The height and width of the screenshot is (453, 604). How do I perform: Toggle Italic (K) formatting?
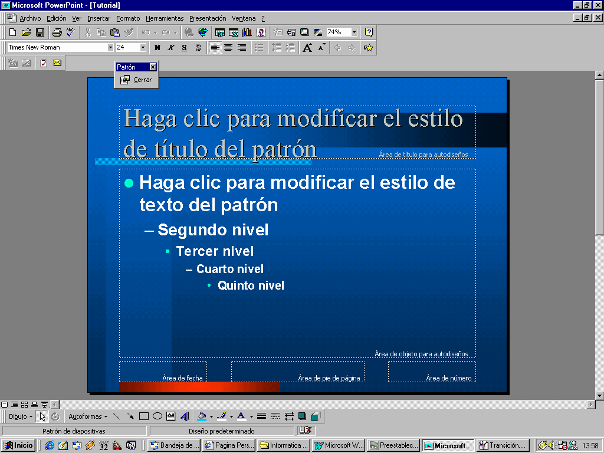(x=171, y=48)
